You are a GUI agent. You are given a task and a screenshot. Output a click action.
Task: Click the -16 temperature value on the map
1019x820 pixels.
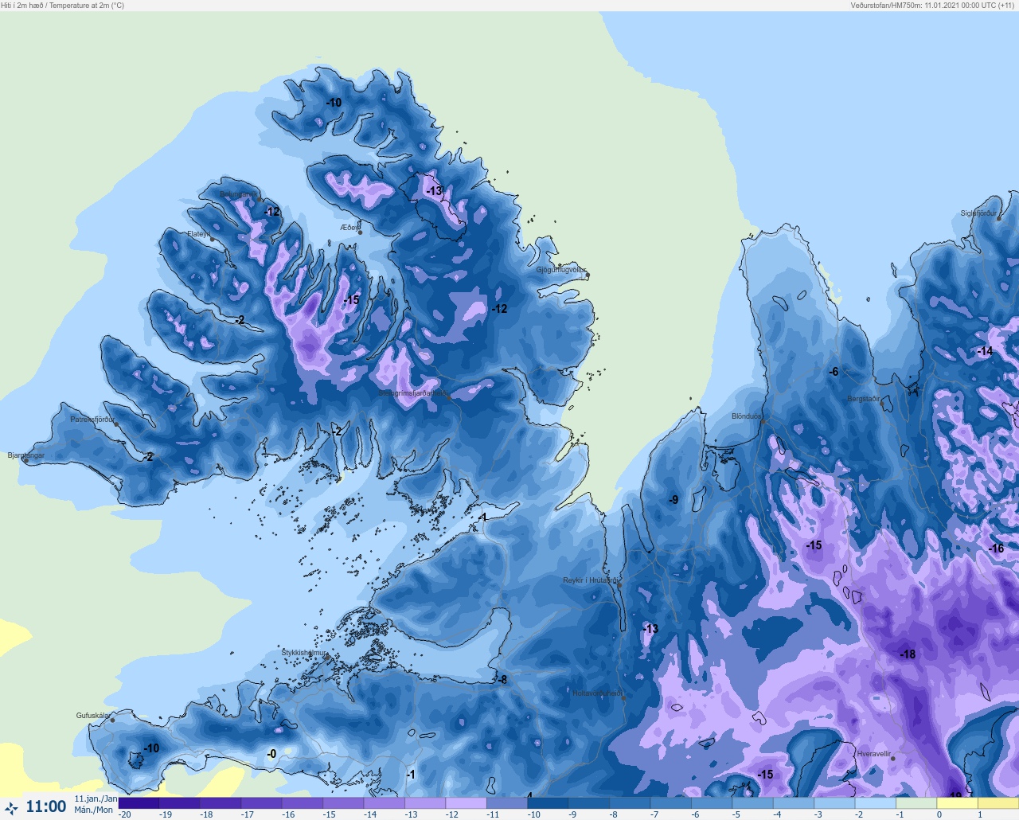coord(996,549)
